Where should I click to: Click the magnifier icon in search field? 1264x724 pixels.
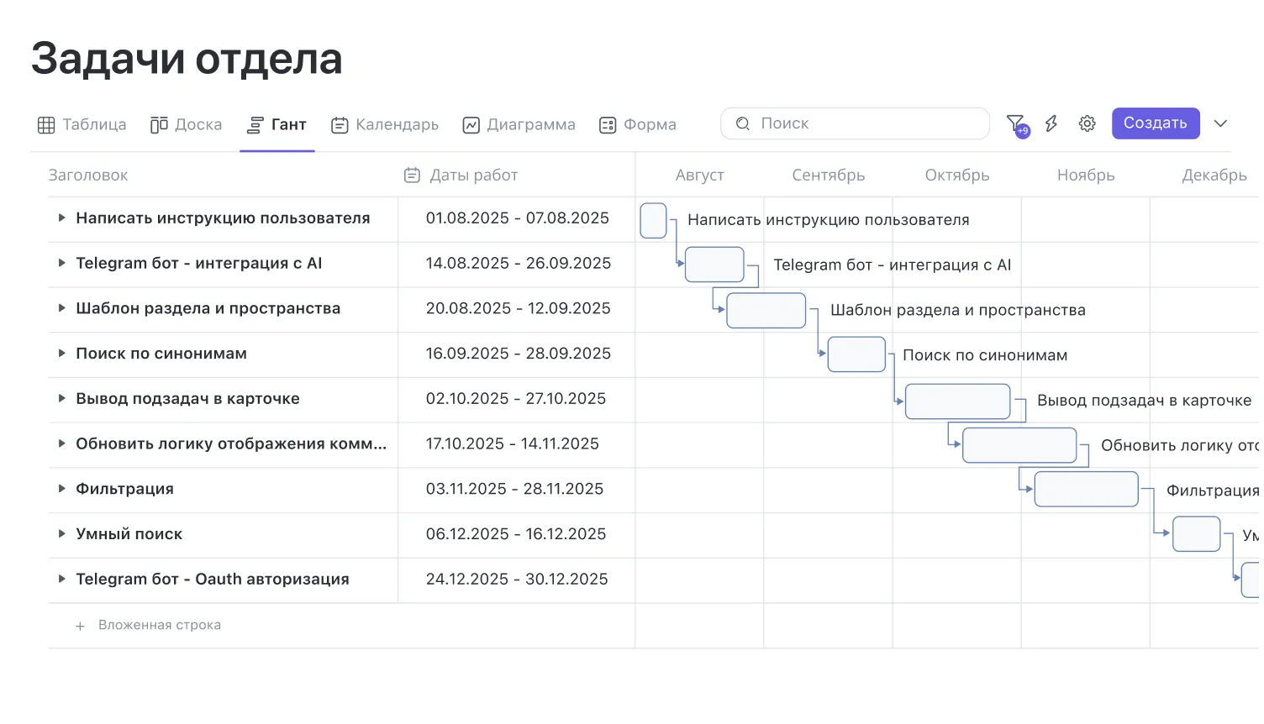(742, 123)
